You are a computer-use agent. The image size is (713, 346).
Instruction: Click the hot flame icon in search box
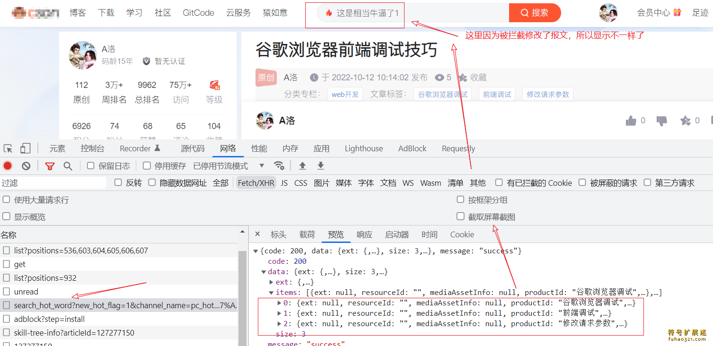[x=329, y=13]
